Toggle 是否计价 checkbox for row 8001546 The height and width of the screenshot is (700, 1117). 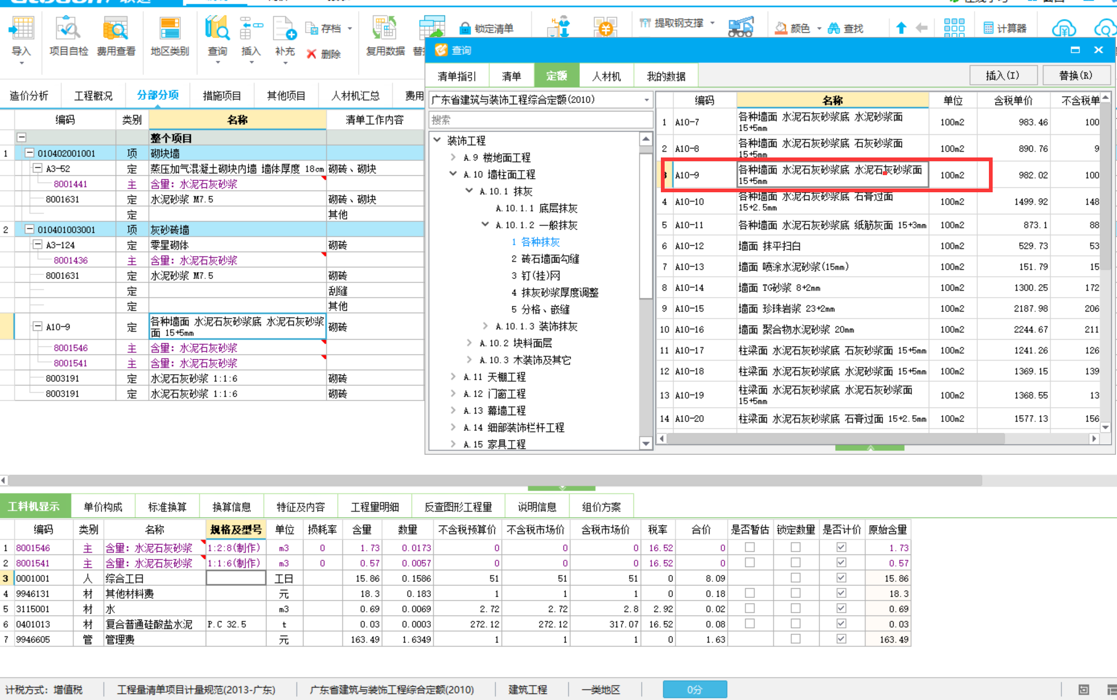pos(841,547)
